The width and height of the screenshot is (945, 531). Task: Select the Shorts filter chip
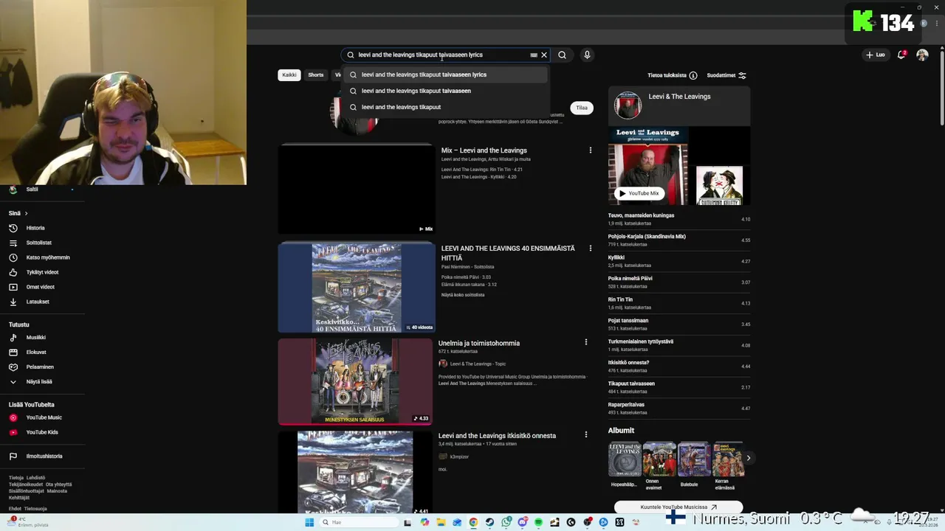point(315,74)
